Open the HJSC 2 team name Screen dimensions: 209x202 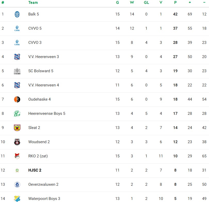(x=35, y=170)
